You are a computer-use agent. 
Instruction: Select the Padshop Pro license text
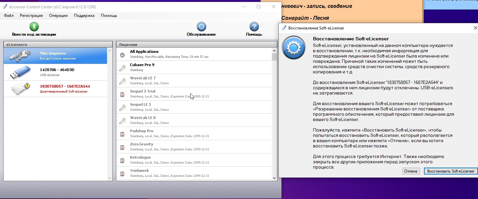[142, 131]
